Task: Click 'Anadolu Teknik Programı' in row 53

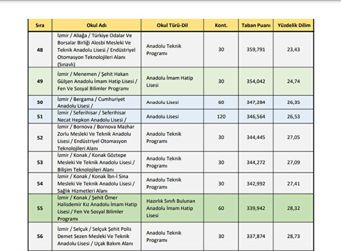Action: click(x=164, y=162)
